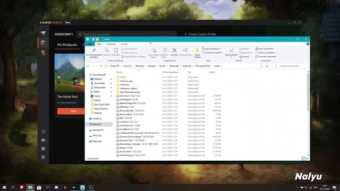The width and height of the screenshot is (340, 191).
Task: Click CurseForge Search for modpacks field
Action: 126,34
